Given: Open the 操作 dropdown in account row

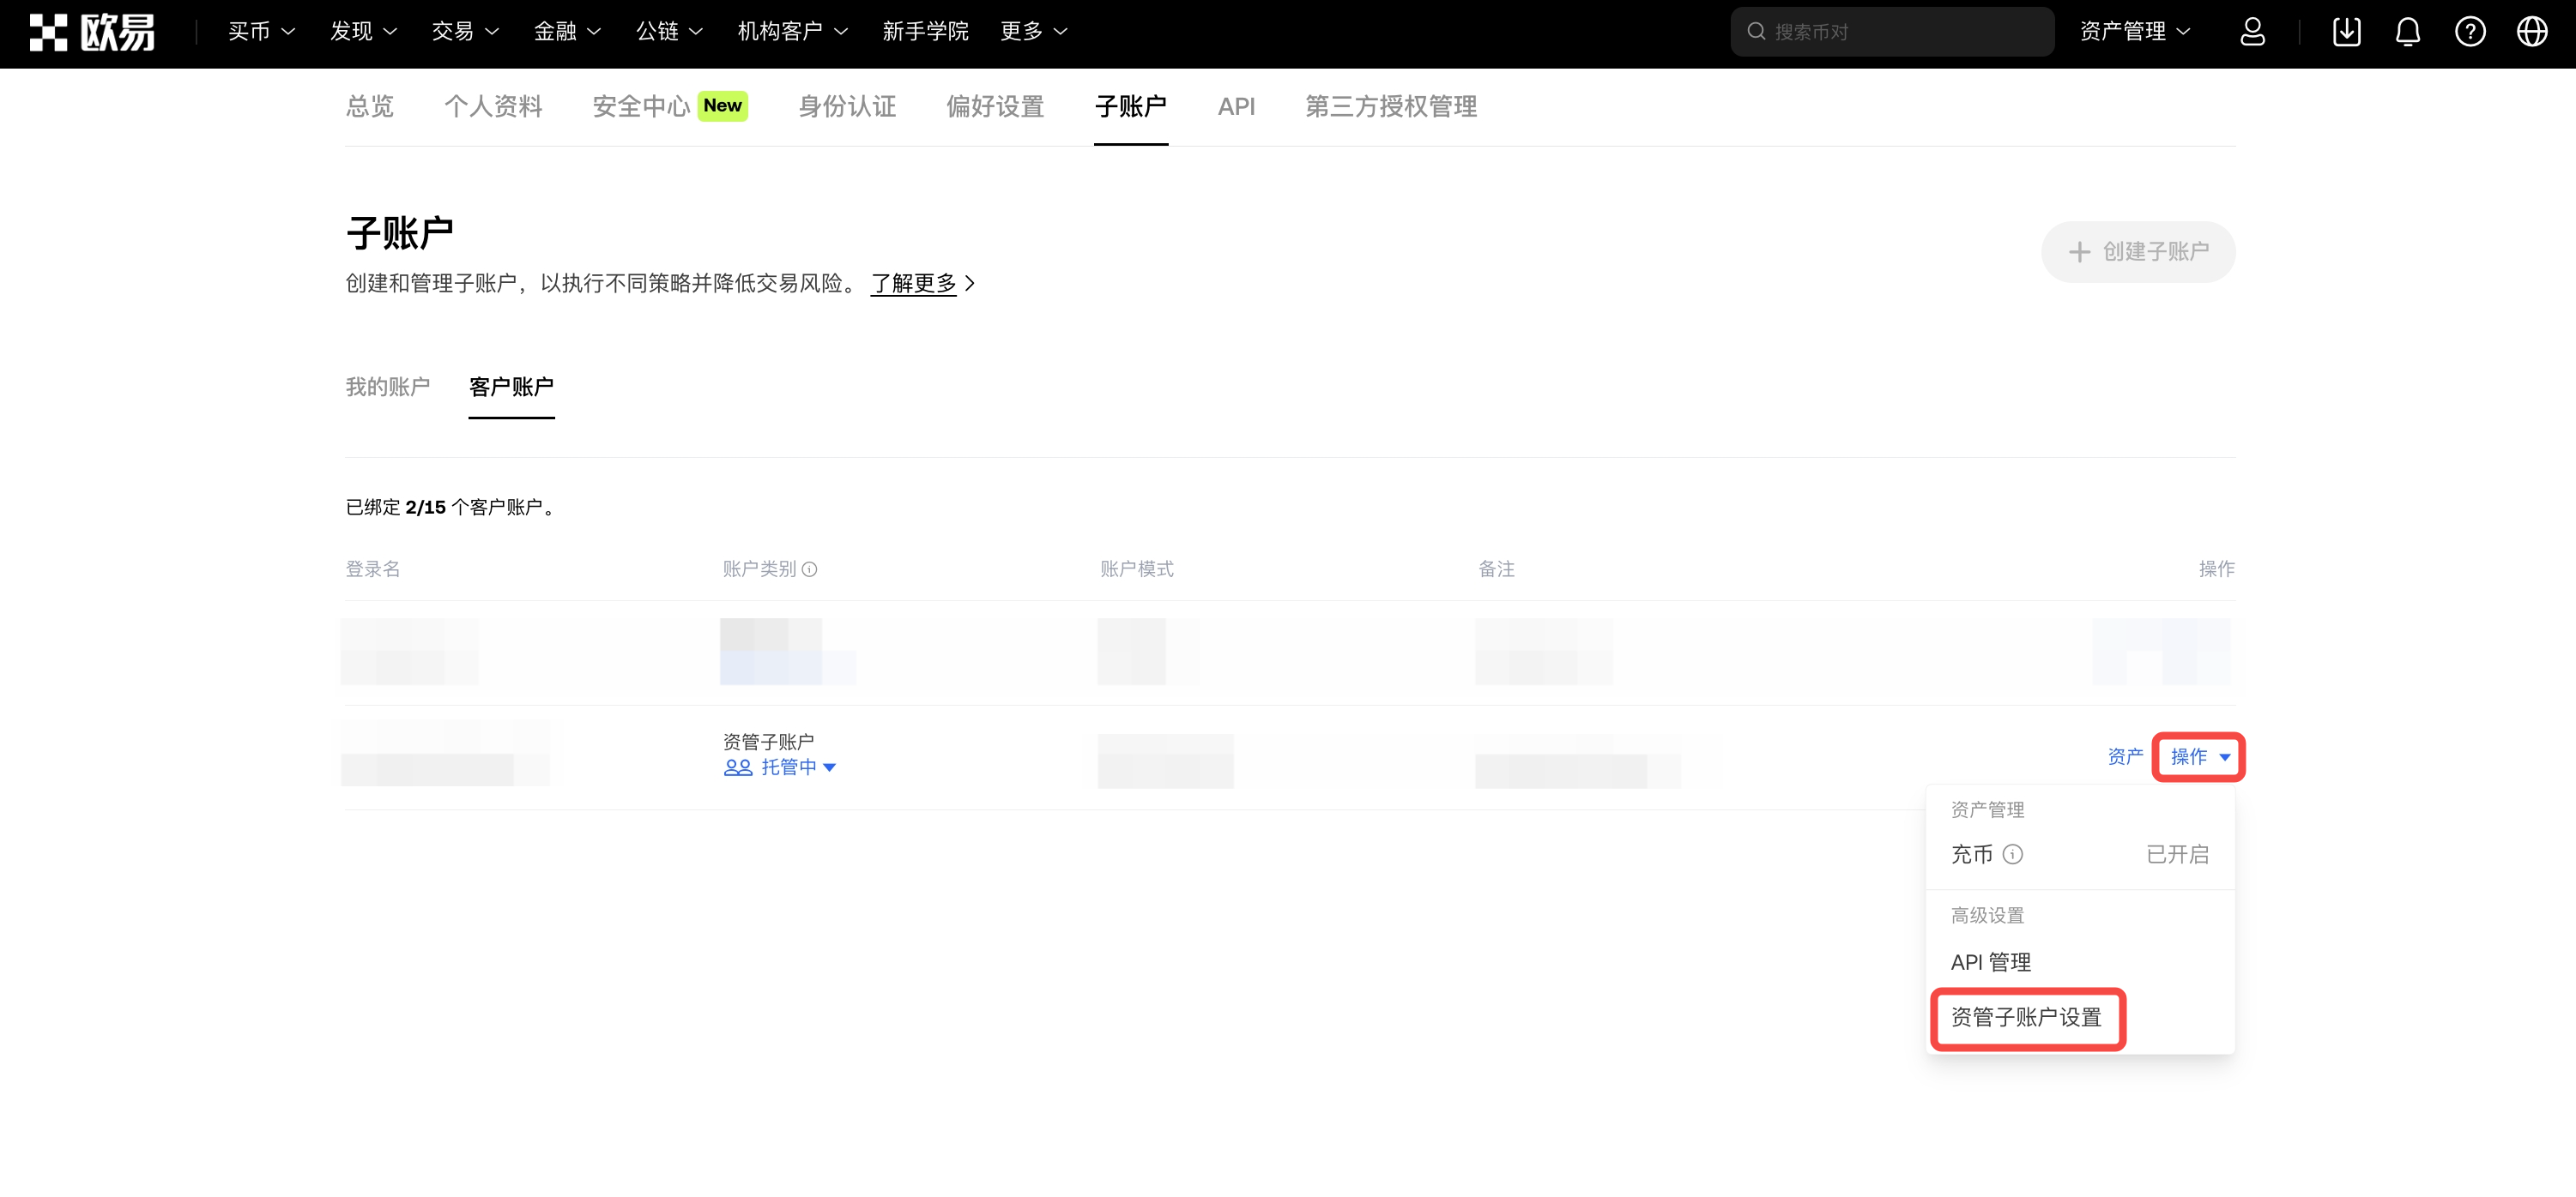Looking at the screenshot, I should point(2199,757).
